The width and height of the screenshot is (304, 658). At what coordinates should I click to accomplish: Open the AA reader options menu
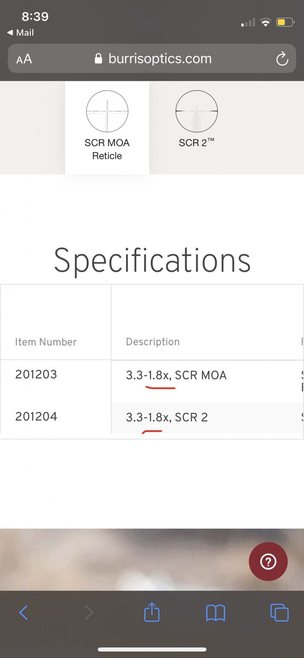[x=24, y=59]
